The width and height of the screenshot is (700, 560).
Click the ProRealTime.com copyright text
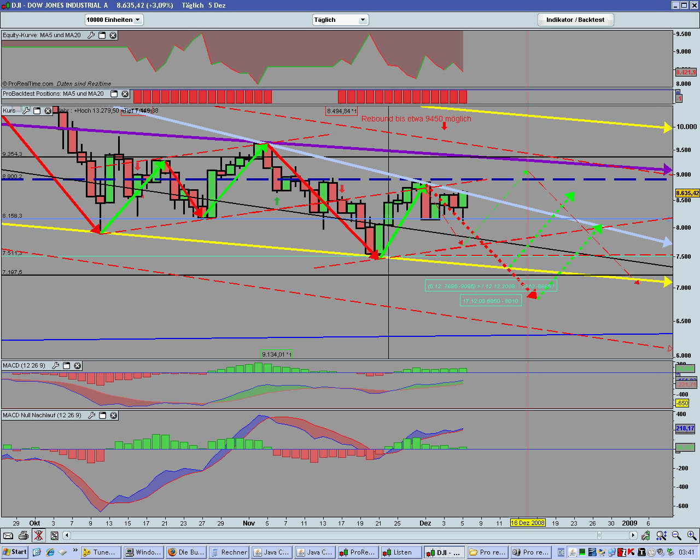tap(27, 84)
